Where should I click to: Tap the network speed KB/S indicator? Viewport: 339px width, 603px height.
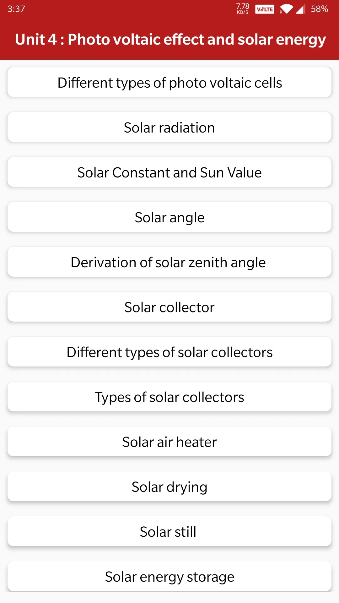(x=243, y=9)
